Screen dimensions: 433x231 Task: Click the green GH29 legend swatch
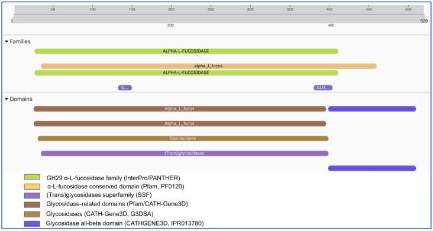pyautogui.click(x=32, y=177)
